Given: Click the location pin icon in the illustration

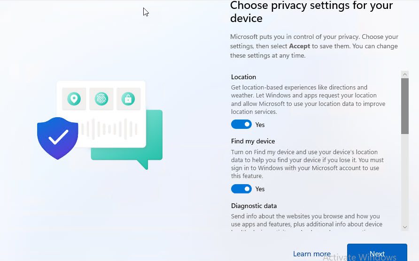Looking at the screenshot, I should pos(74,99).
